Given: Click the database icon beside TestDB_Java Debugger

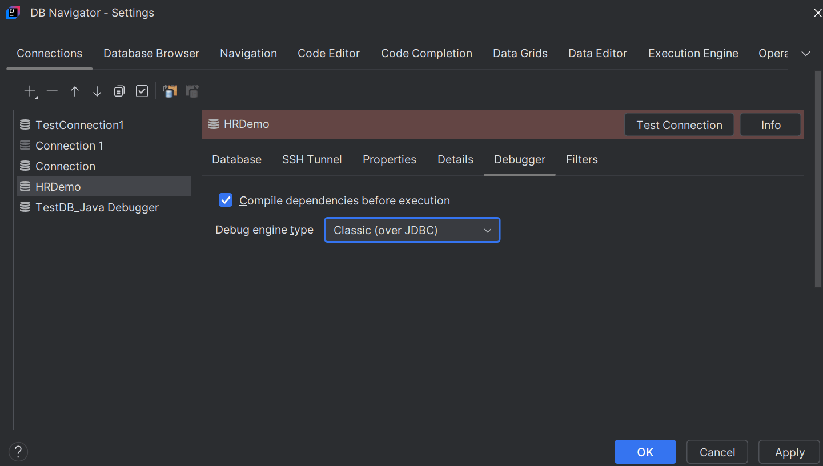Looking at the screenshot, I should point(25,207).
